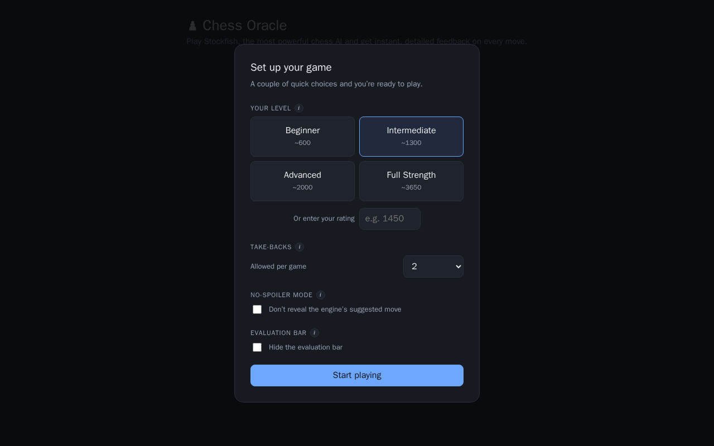714x446 pixels.
Task: Focus the enter your rating field
Action: click(x=390, y=219)
